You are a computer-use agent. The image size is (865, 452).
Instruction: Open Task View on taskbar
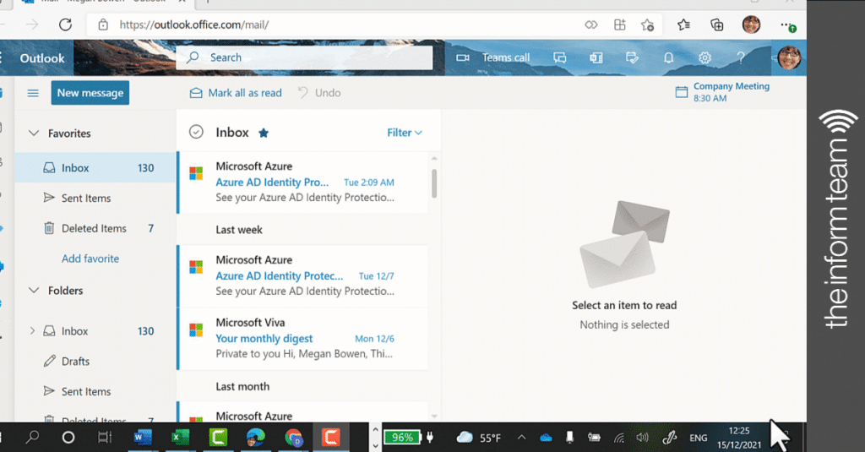coord(104,438)
